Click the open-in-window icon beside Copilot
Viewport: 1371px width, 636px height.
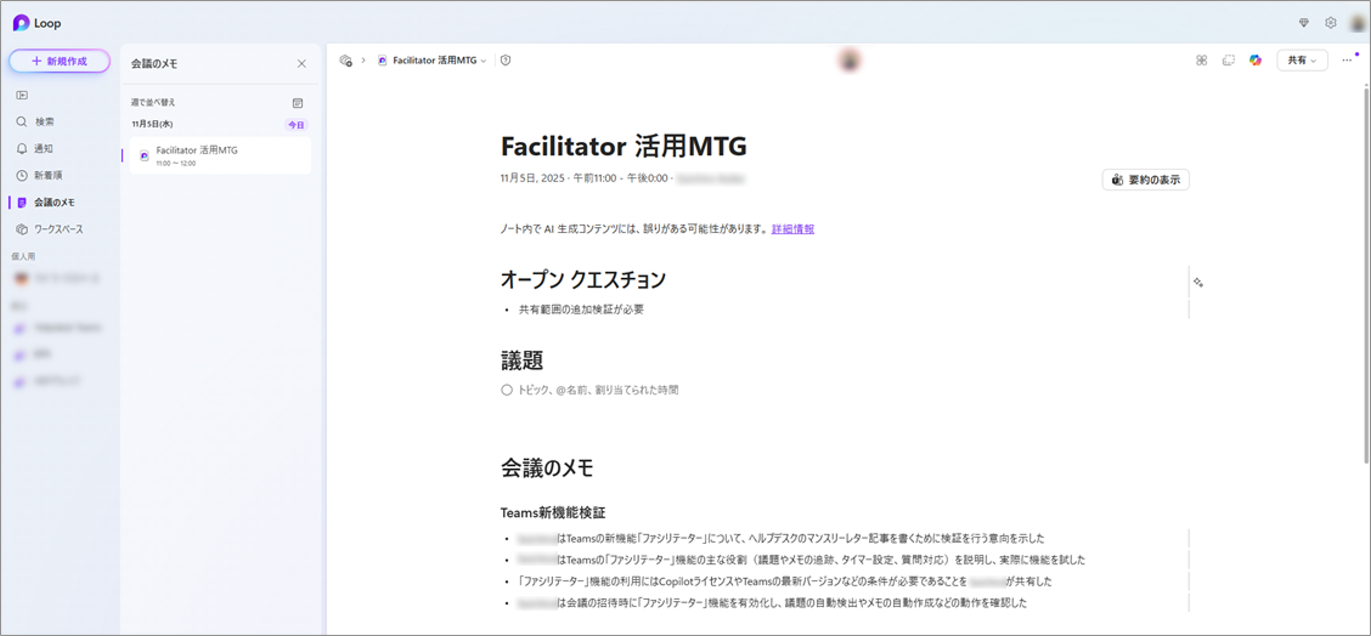[x=1228, y=60]
